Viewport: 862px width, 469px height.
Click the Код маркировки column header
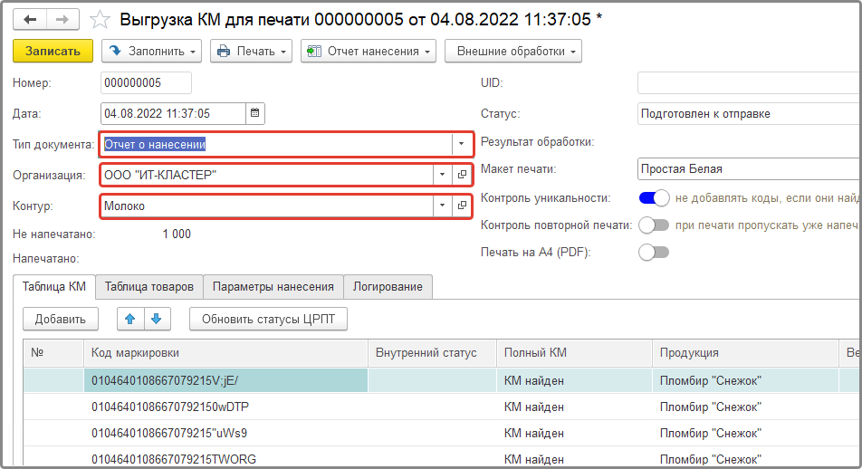pos(226,353)
